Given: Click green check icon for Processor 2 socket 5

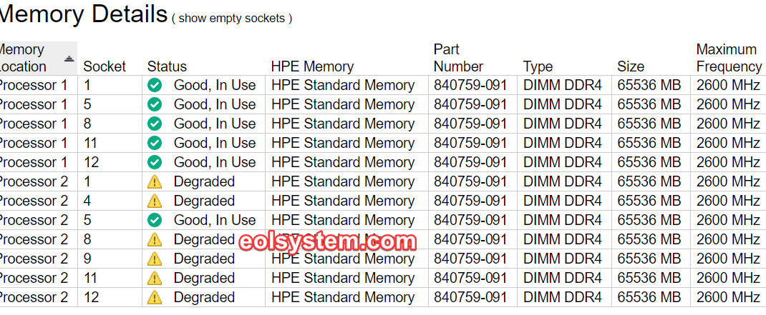Looking at the screenshot, I should click(x=155, y=220).
